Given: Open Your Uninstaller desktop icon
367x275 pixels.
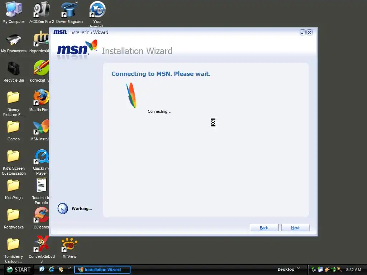Looking at the screenshot, I should coord(97,10).
